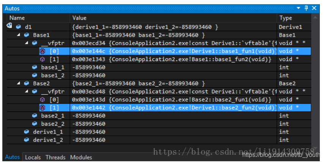Click void * * type of Base1 __vfptr

(x=292, y=43)
